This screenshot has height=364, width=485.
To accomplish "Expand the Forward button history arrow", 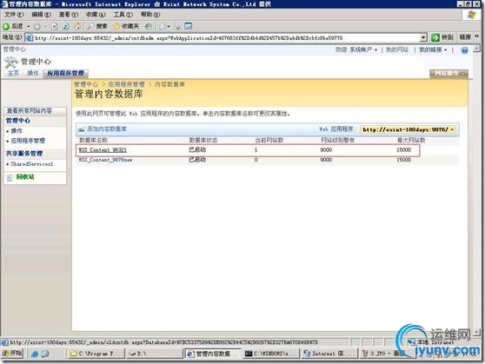I will coord(45,27).
